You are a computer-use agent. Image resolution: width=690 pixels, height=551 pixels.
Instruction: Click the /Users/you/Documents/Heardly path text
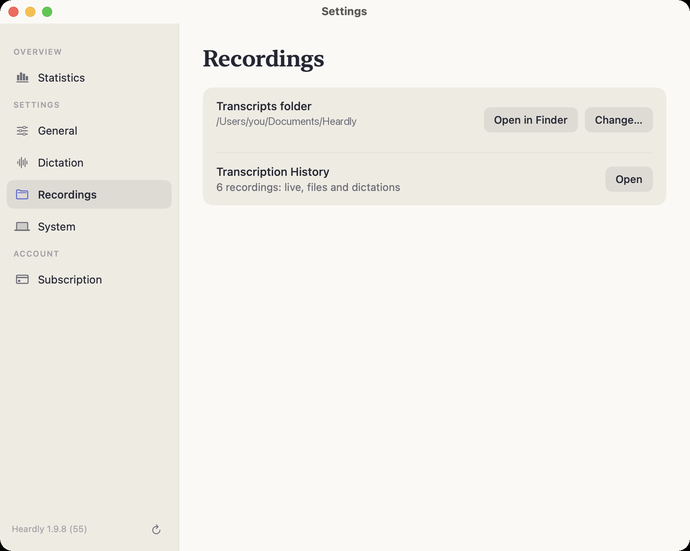tap(286, 122)
